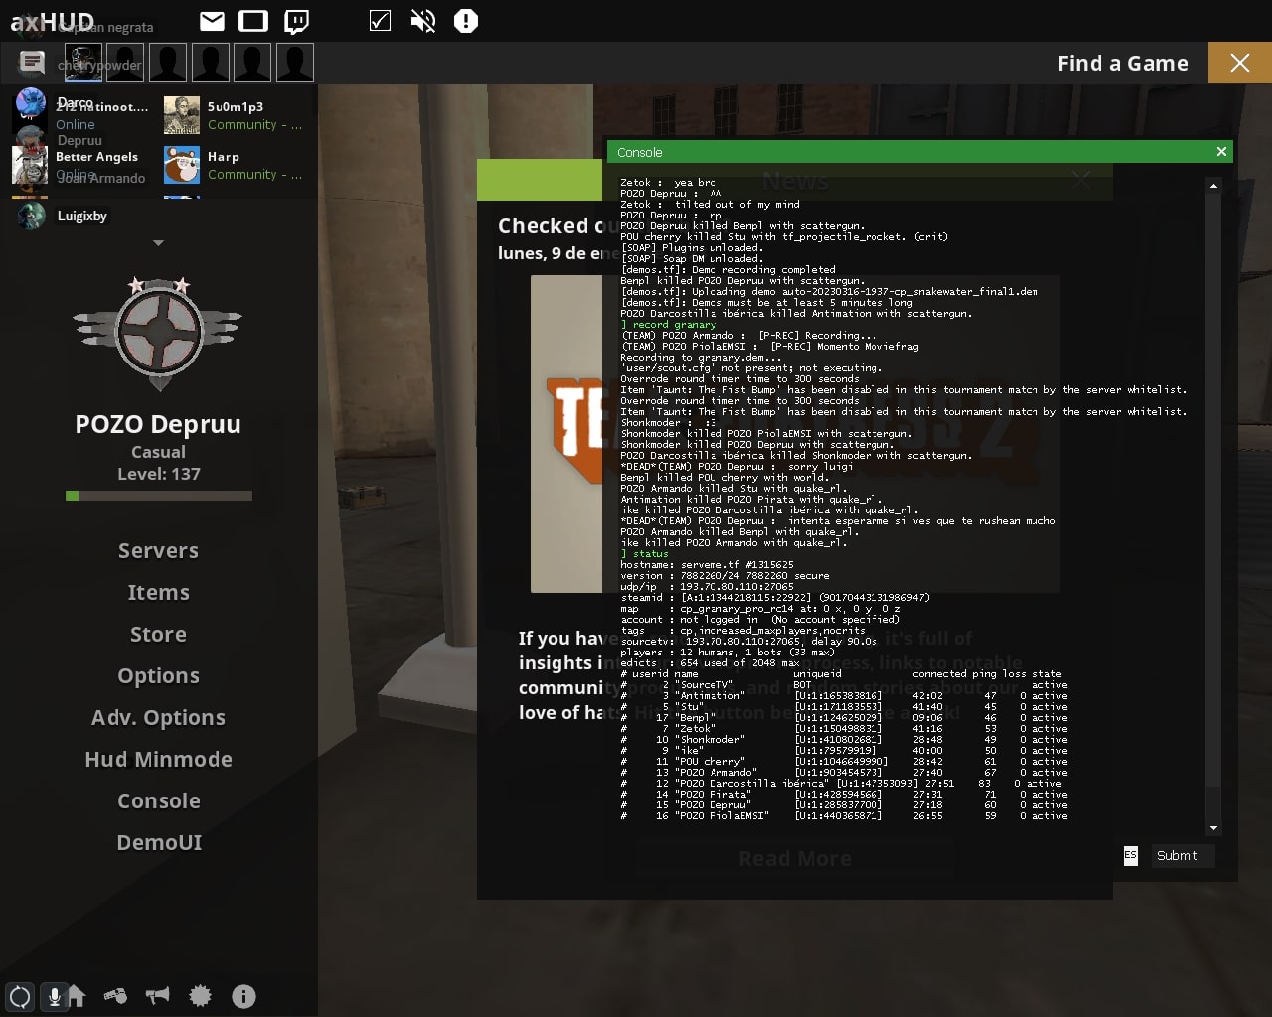This screenshot has width=1272, height=1017.
Task: Expand the friends list down arrow
Action: pyautogui.click(x=158, y=242)
